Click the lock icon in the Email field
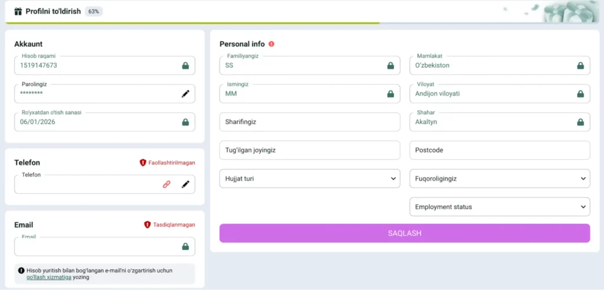Screen dimensions: 604x290 [185, 246]
